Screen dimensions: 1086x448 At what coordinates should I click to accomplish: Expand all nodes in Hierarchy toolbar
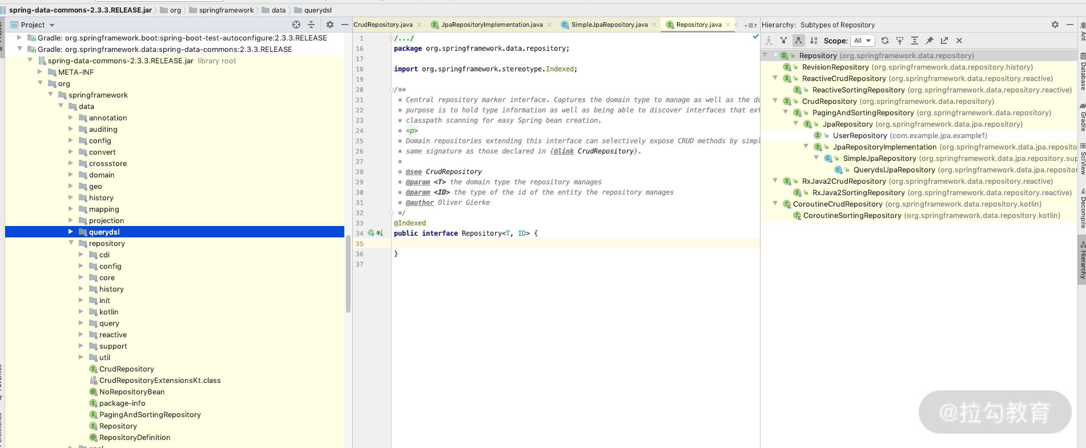[915, 41]
